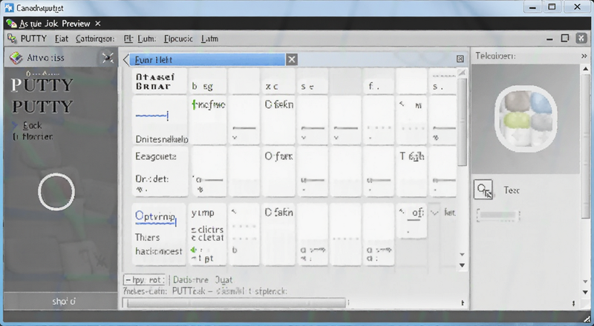
Task: Click the Horrier item in left panel
Action: [x=37, y=136]
